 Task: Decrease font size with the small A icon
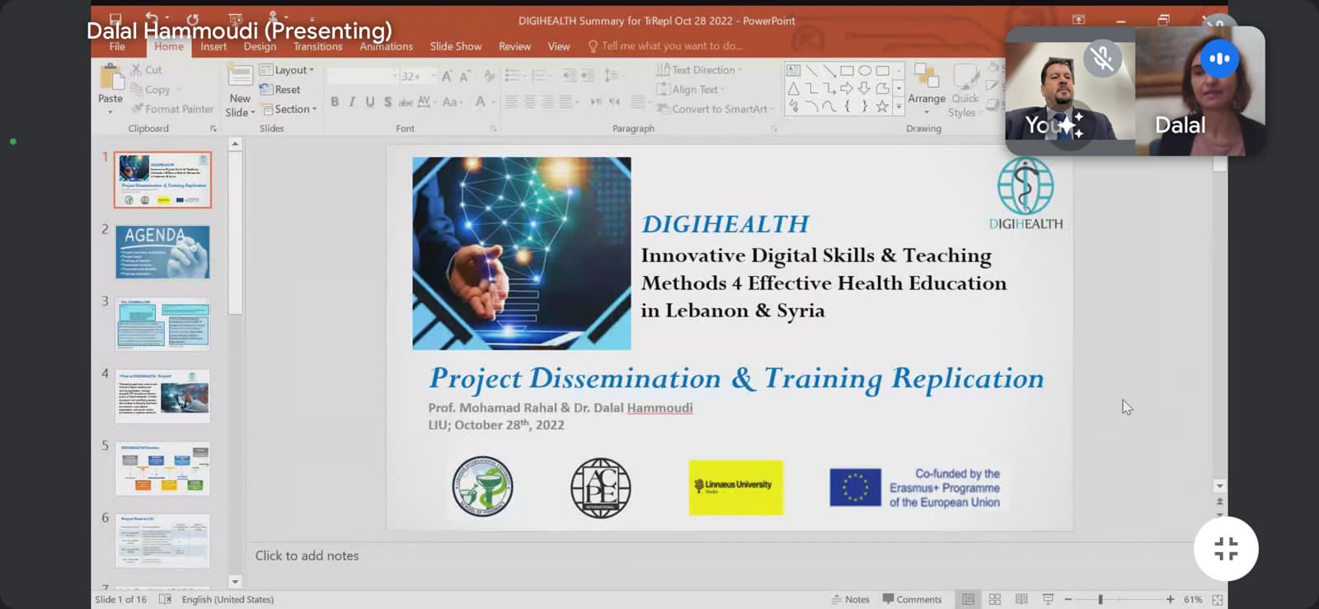pyautogui.click(x=465, y=76)
